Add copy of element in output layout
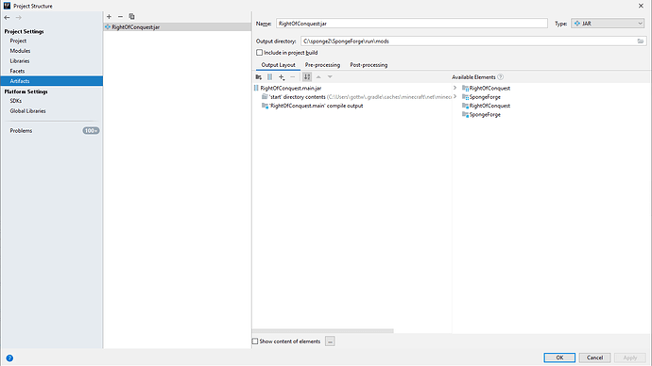652x366 pixels. coord(282,76)
